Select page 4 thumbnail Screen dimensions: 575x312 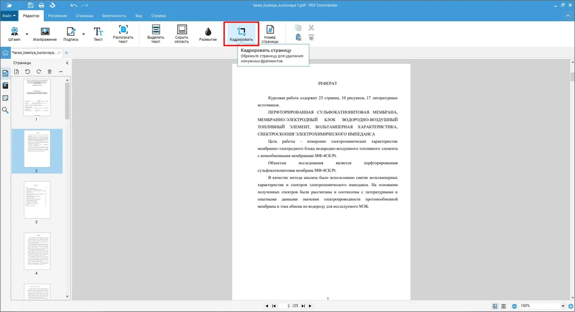click(x=37, y=252)
